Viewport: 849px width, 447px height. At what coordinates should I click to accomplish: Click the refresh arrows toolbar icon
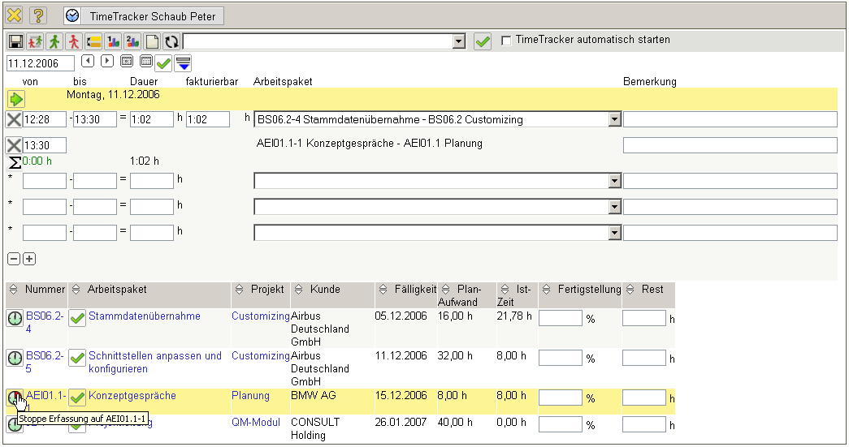click(x=171, y=41)
